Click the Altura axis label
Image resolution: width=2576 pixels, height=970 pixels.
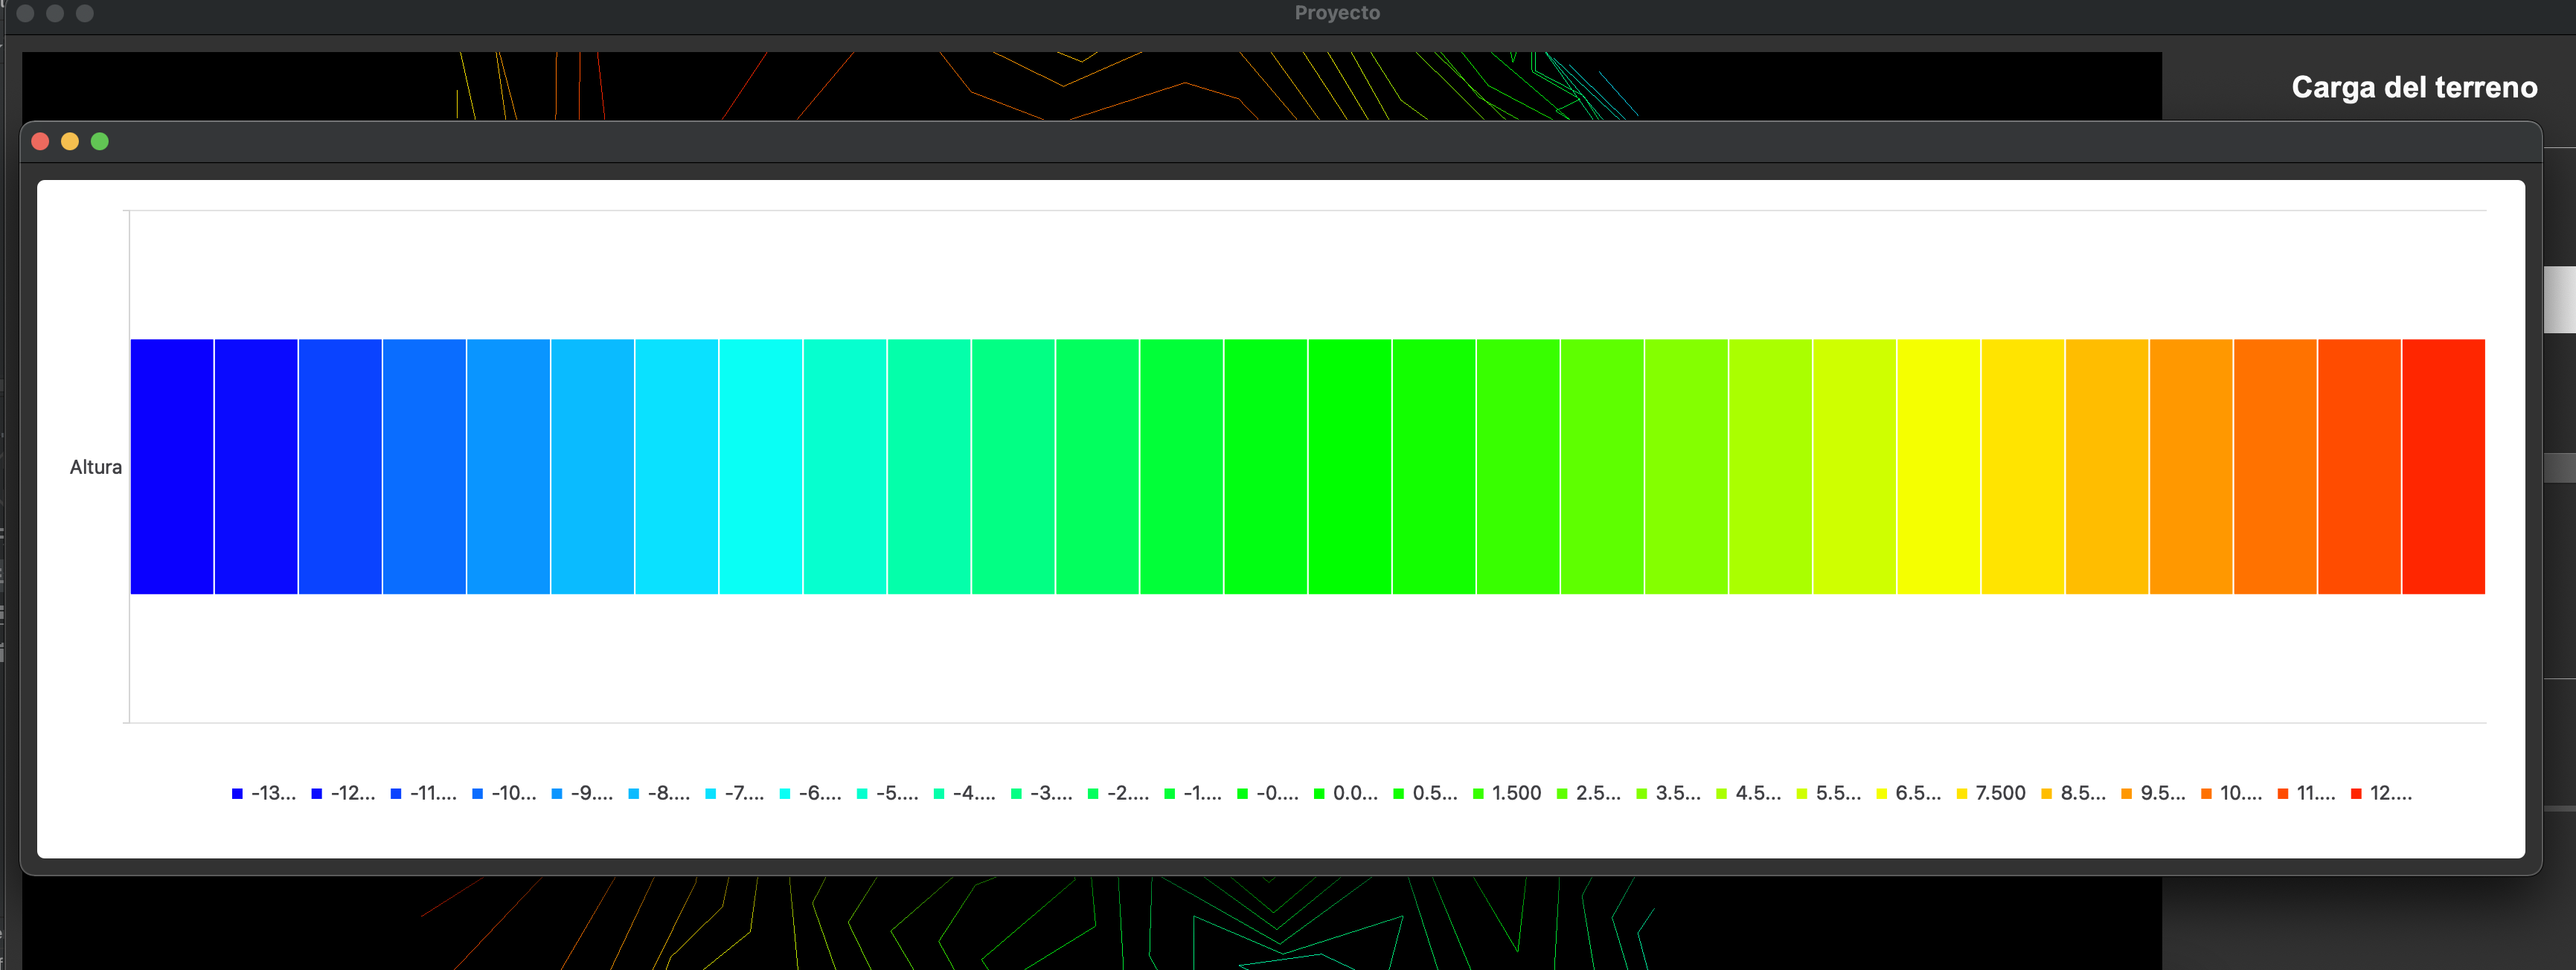(95, 467)
